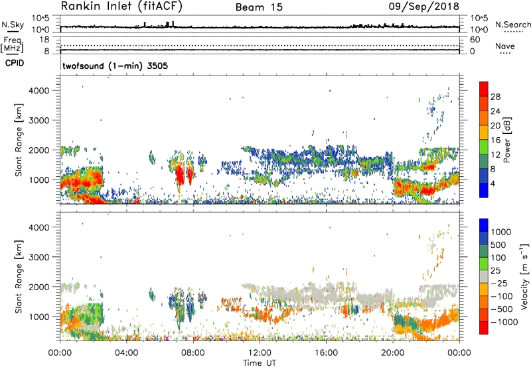Click the '16:00' time tick label
The width and height of the screenshot is (531, 367).
[x=326, y=353]
